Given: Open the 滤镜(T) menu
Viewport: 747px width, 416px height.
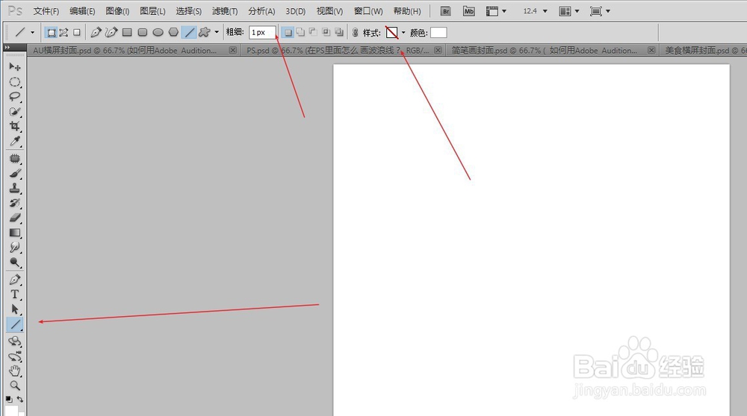Looking at the screenshot, I should click(224, 11).
